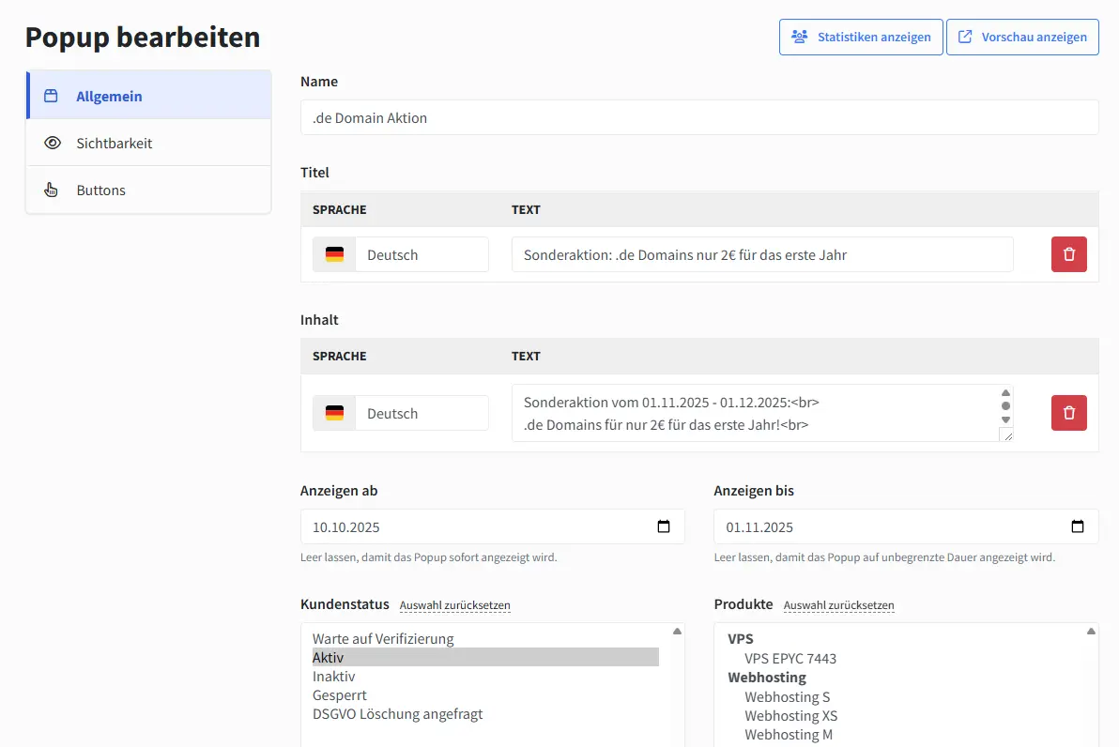Image resolution: width=1119 pixels, height=747 pixels.
Task: Open the Allgemein section
Action: (x=149, y=95)
